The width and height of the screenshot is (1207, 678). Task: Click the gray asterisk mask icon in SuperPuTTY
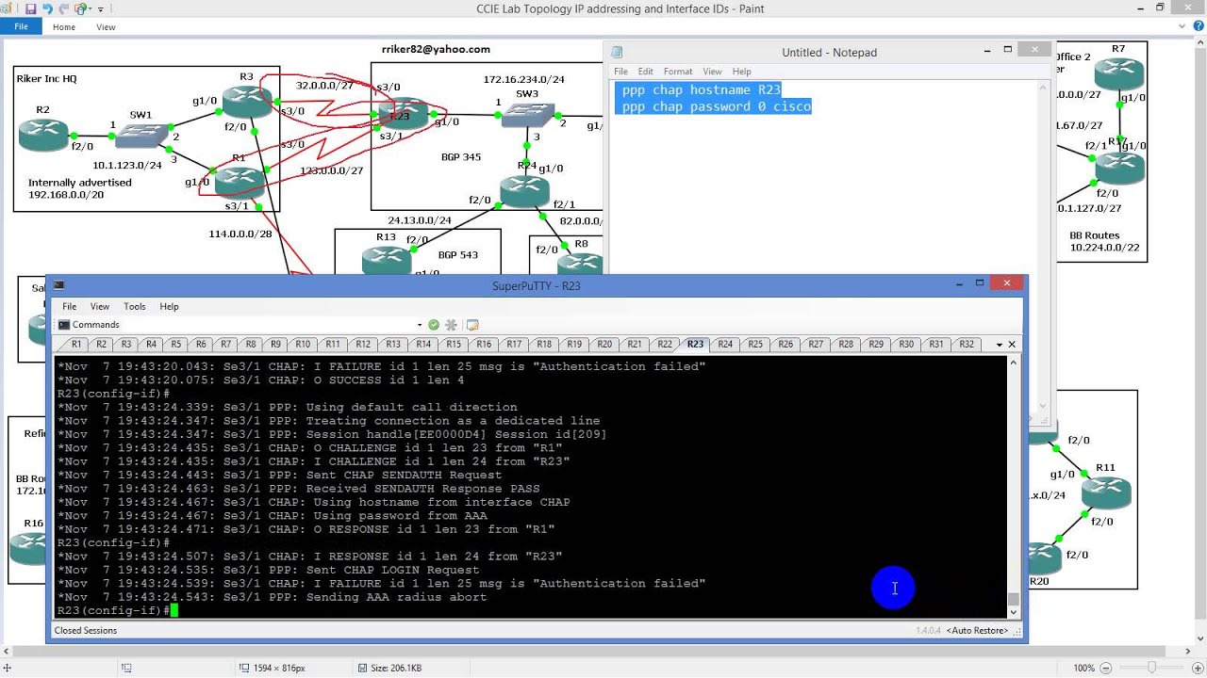[x=451, y=325]
